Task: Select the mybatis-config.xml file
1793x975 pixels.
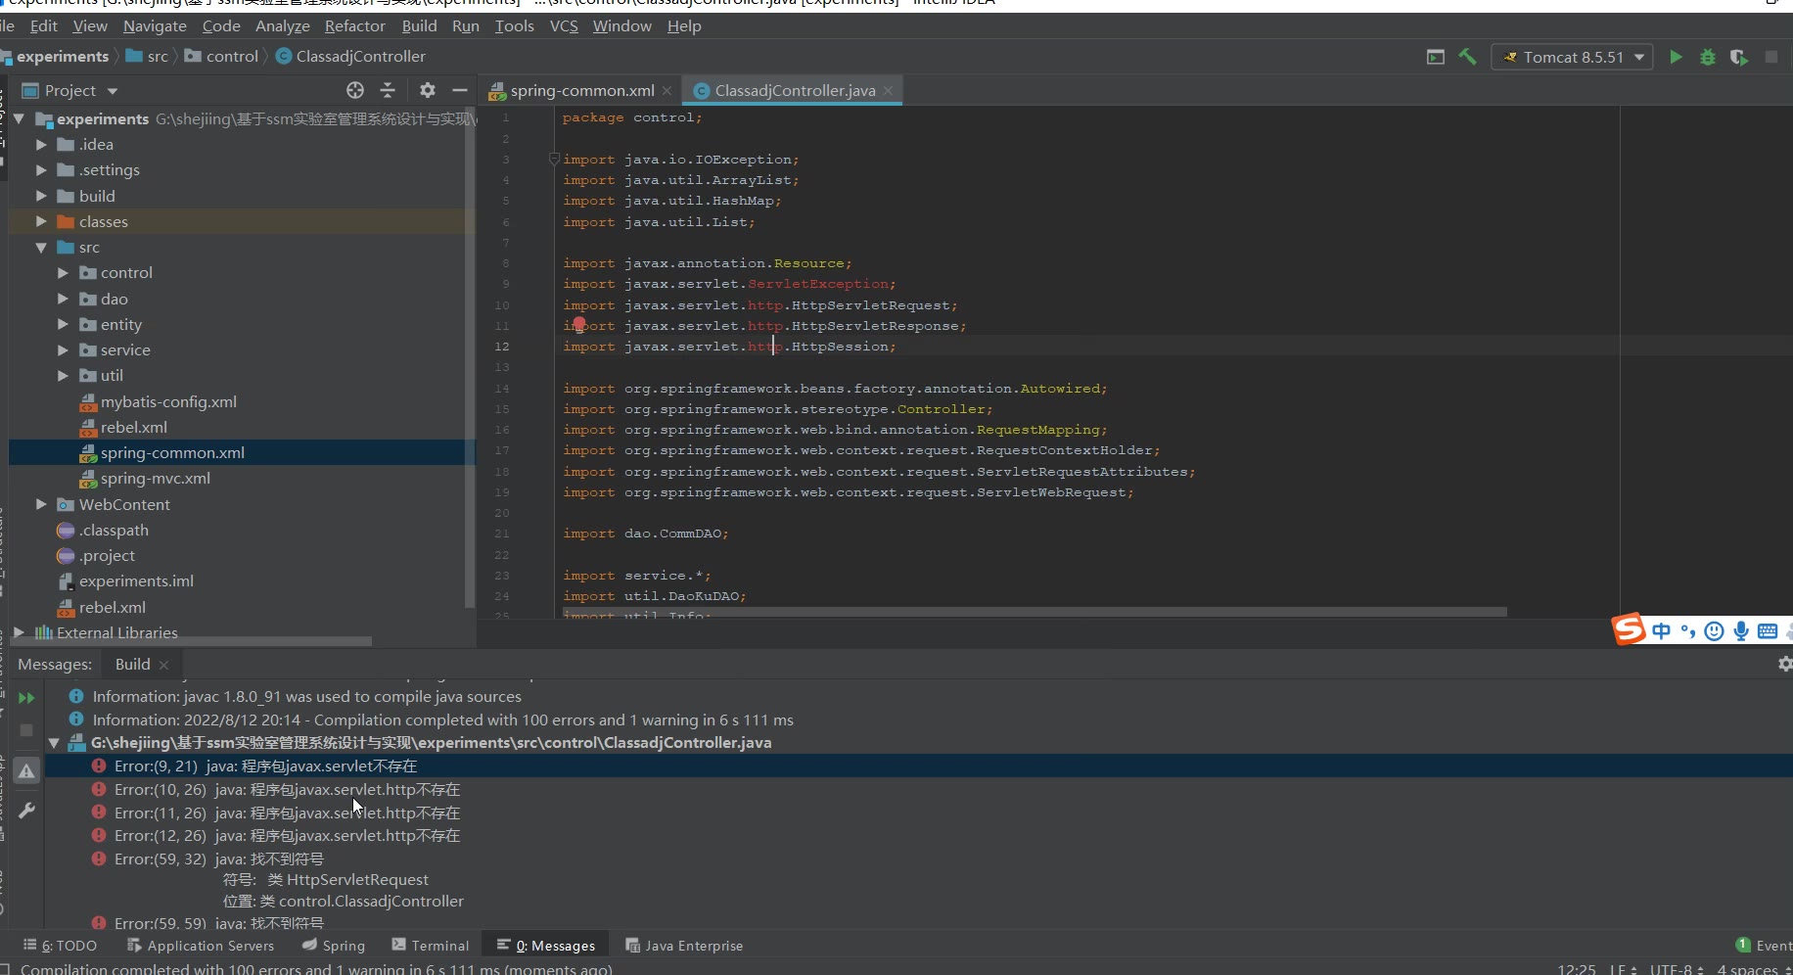Action: [168, 401]
